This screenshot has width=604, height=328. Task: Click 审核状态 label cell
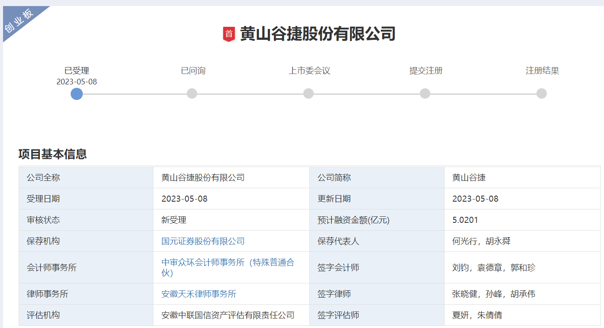tap(86, 220)
